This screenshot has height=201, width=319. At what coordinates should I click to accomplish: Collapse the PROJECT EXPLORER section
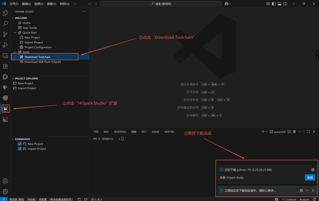click(13, 79)
